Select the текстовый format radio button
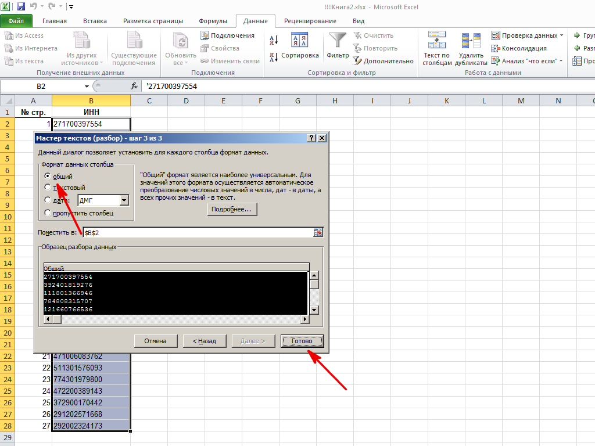Image resolution: width=595 pixels, height=446 pixels. pyautogui.click(x=48, y=187)
